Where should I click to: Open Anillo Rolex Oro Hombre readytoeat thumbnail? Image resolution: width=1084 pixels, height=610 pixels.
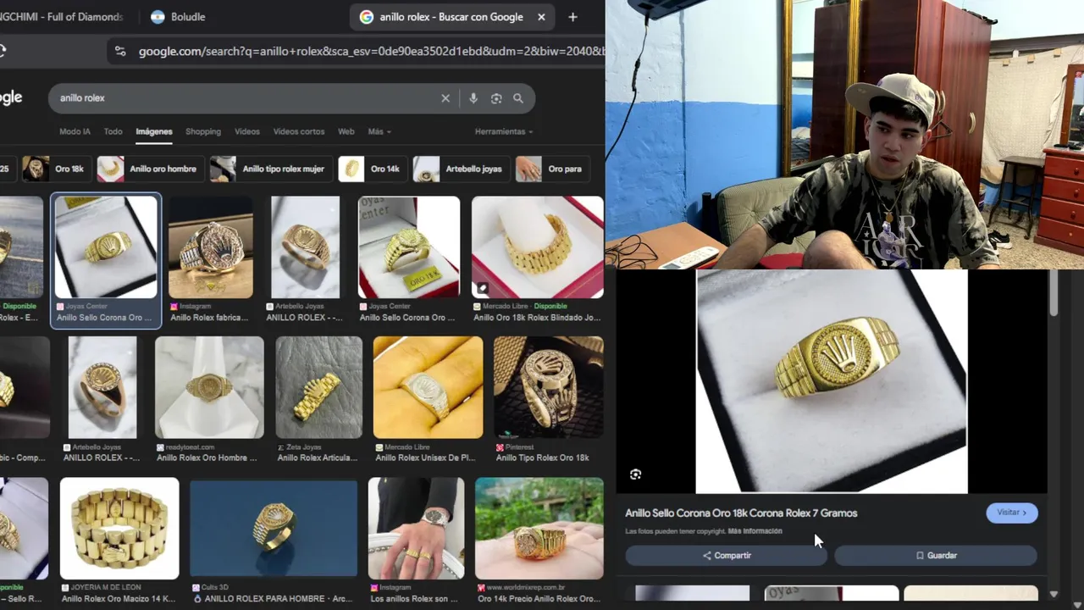209,387
